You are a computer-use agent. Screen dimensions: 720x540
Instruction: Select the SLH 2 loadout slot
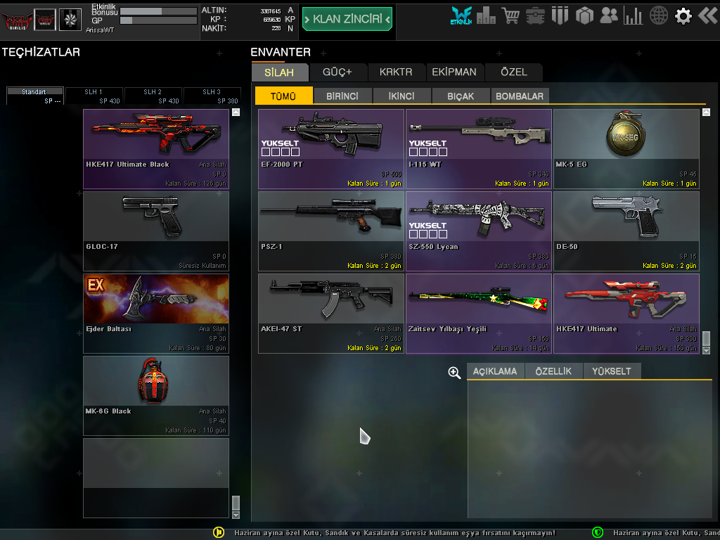(153, 96)
